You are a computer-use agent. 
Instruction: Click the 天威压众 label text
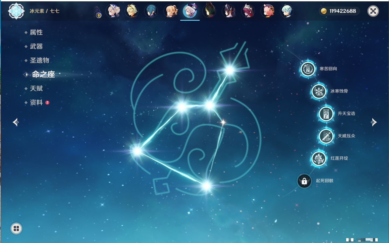346,136
